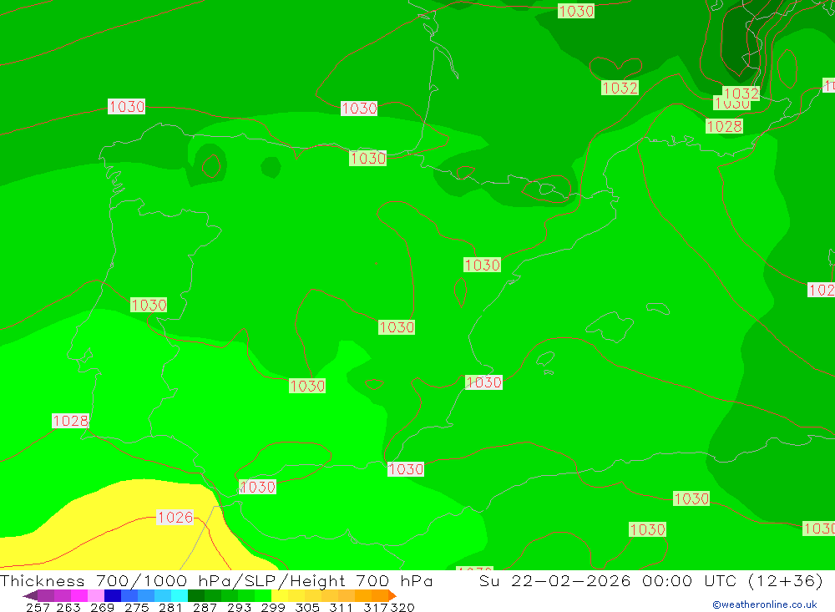835x612 pixels.
Task: Pick the dark navy blue legend swatch
Action: click(113, 595)
